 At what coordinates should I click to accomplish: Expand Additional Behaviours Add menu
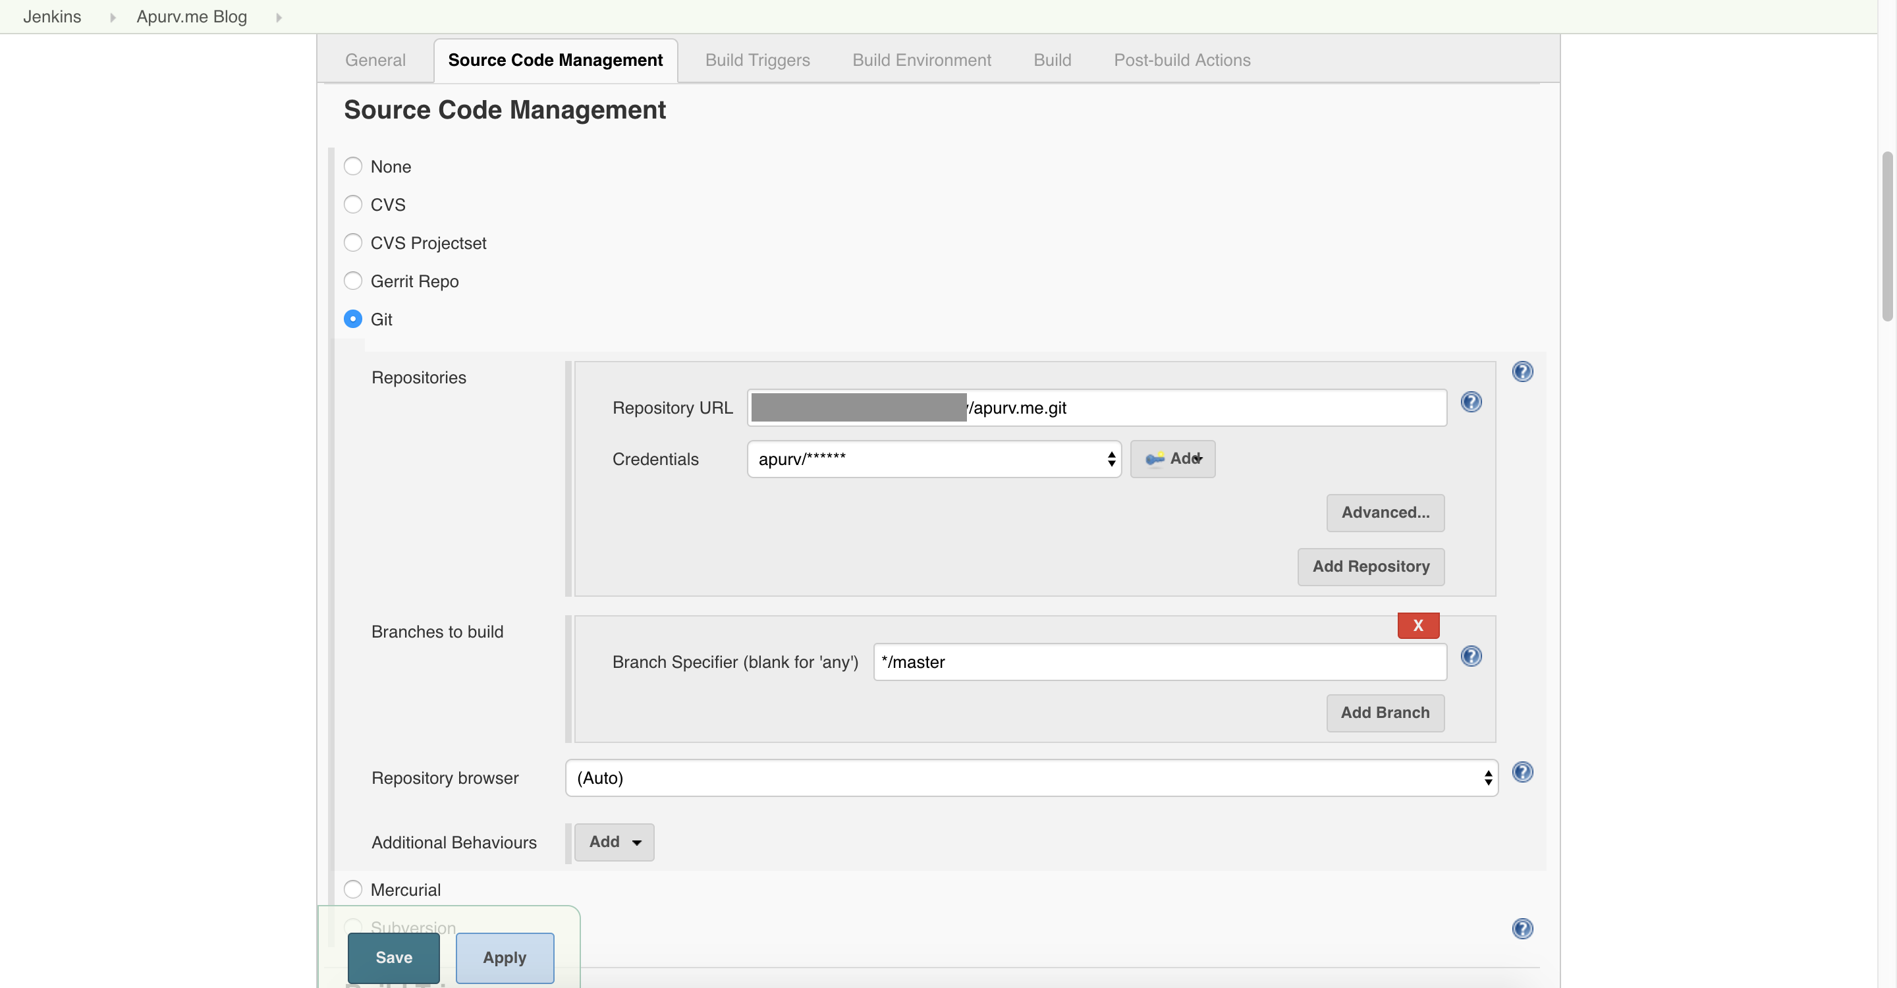coord(613,842)
